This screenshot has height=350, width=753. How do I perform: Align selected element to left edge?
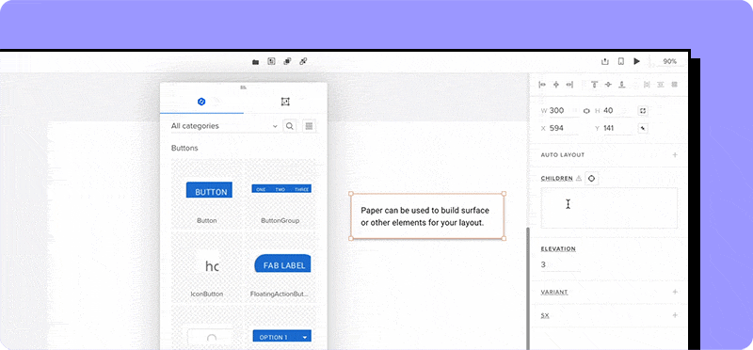[542, 85]
